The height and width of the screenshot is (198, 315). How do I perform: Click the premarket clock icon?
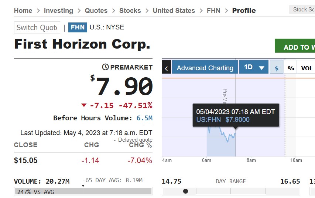105,67
